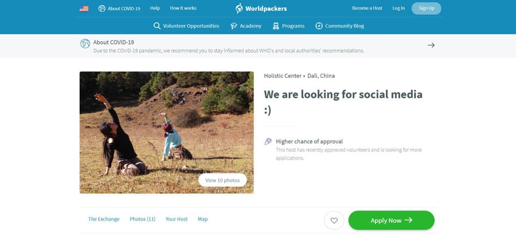
Task: Open COVID-19 banner with right arrow
Action: click(431, 45)
